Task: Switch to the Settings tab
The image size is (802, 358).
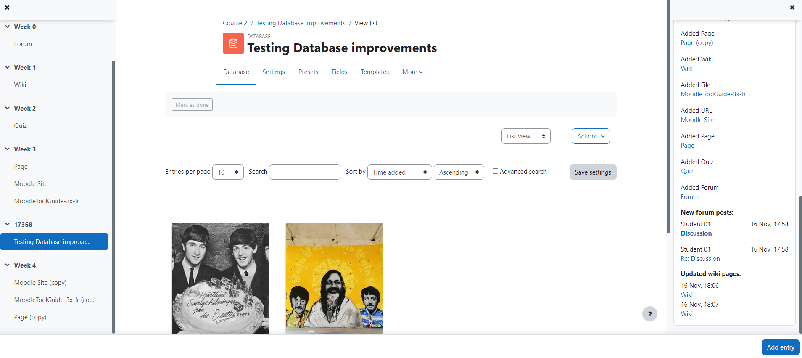Action: tap(274, 72)
